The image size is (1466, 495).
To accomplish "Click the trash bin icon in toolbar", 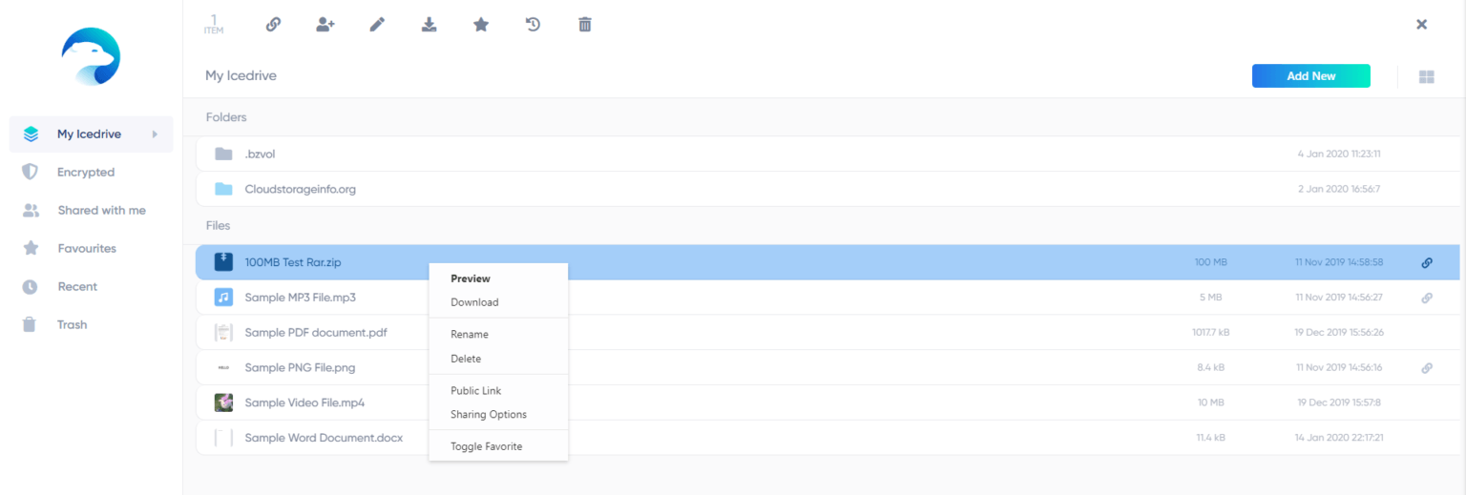I will [585, 25].
